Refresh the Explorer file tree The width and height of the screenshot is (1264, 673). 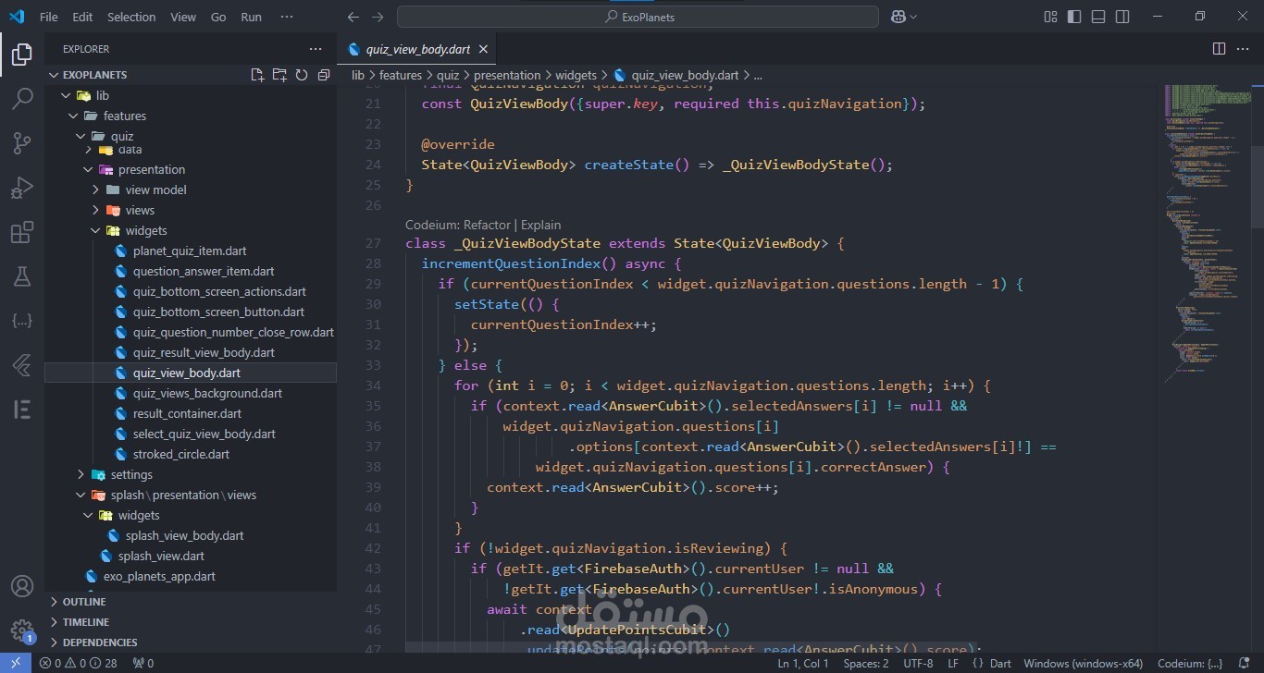(302, 75)
